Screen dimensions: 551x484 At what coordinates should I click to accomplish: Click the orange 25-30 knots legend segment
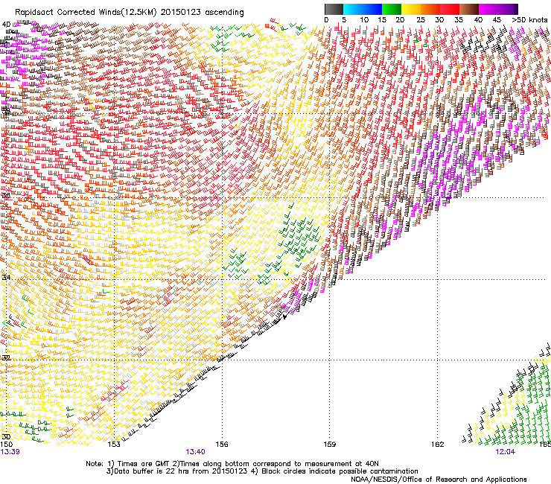pyautogui.click(x=430, y=9)
